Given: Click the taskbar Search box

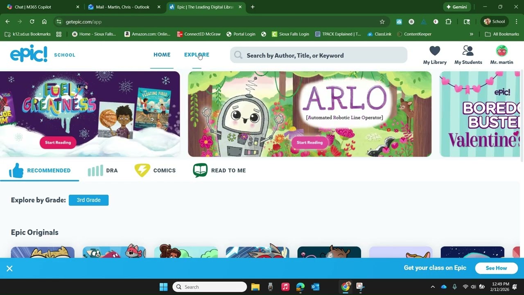Looking at the screenshot, I should (x=210, y=287).
